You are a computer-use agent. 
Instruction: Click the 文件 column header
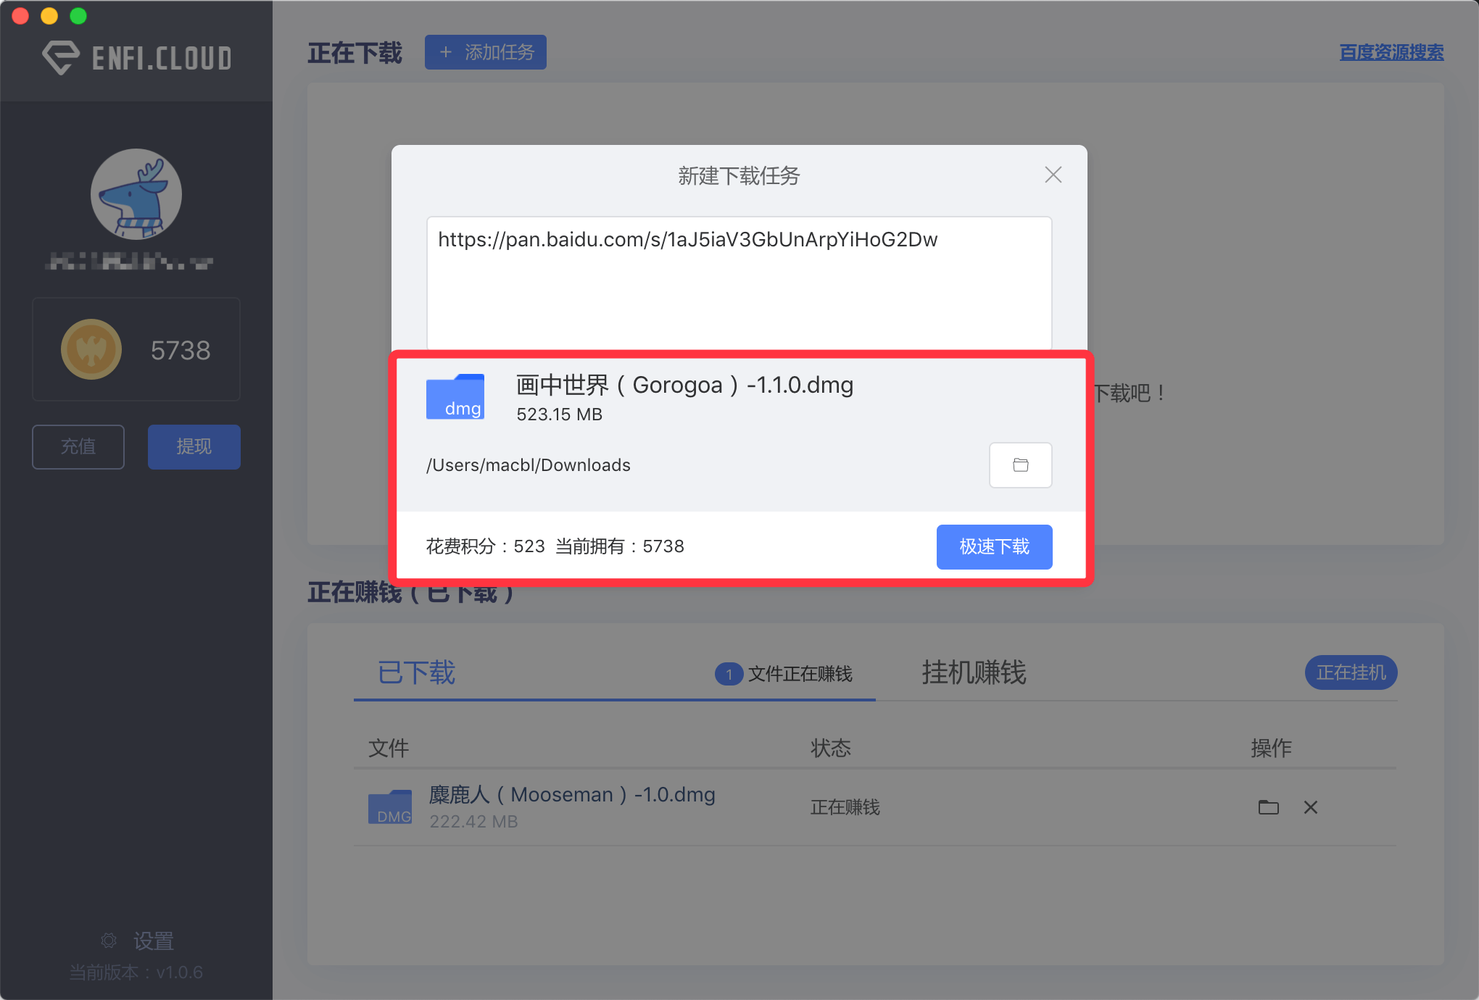click(x=389, y=748)
